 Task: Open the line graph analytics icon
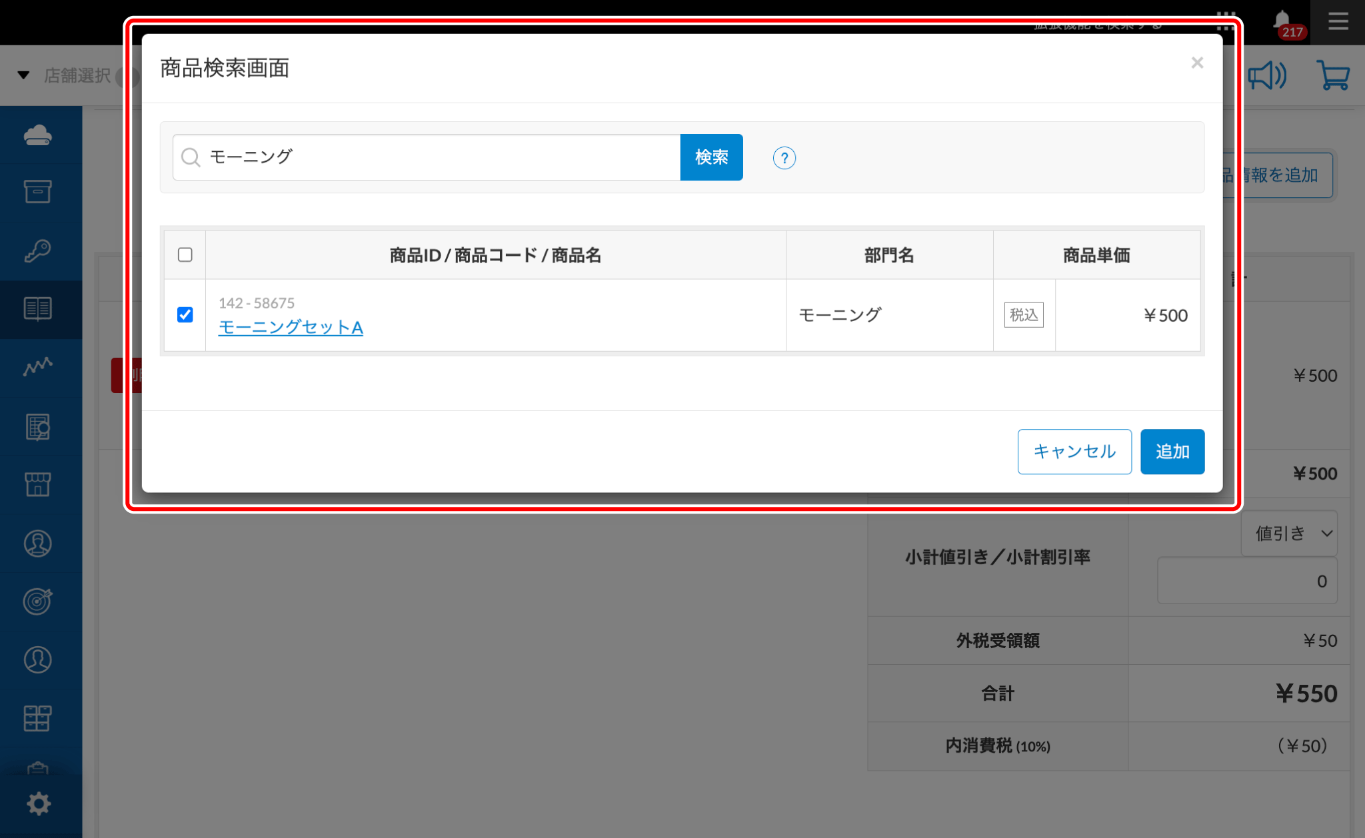coord(38,366)
